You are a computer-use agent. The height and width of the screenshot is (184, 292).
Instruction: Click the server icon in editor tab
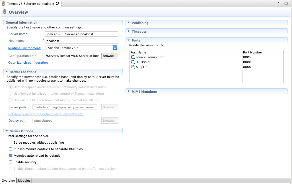coord(3,4)
